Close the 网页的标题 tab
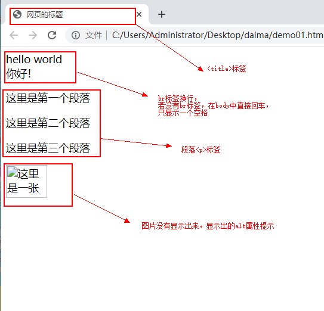 [x=139, y=14]
